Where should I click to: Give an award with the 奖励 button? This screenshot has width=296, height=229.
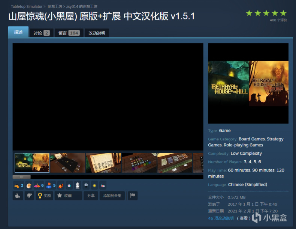(44, 196)
